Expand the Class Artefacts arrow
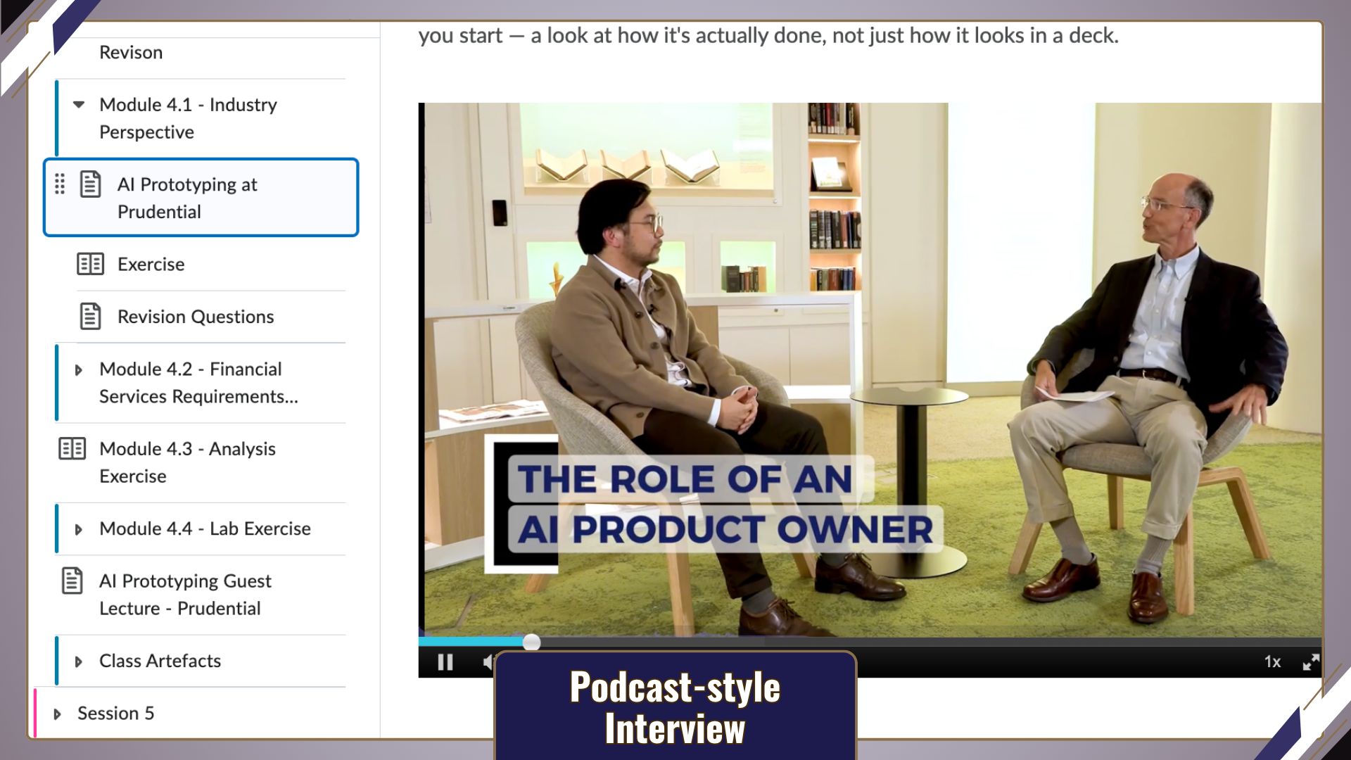This screenshot has width=1351, height=760. pyautogui.click(x=79, y=661)
